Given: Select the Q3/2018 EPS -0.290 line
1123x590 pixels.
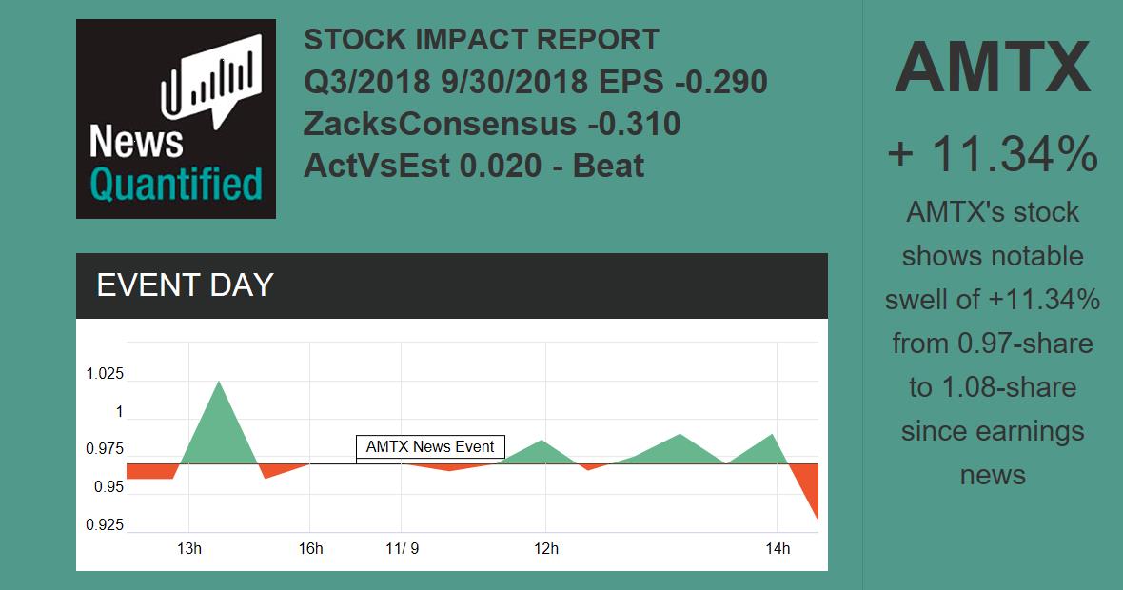Looking at the screenshot, I should [535, 82].
